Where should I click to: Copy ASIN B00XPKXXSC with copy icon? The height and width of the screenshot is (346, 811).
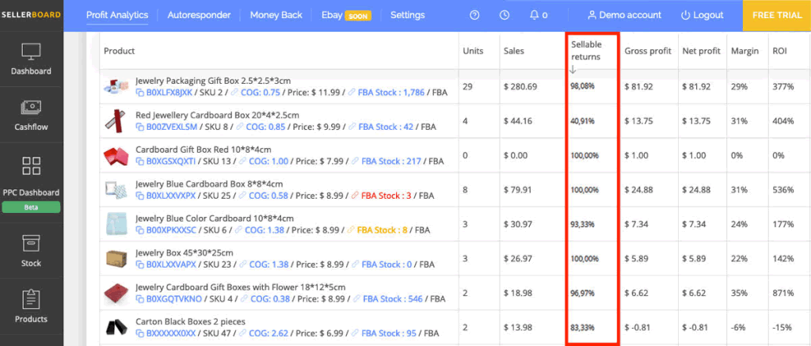(x=139, y=230)
